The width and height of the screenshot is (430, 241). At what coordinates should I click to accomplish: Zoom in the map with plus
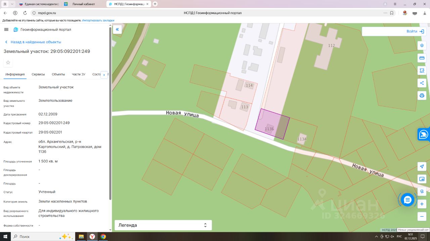coord(422,204)
